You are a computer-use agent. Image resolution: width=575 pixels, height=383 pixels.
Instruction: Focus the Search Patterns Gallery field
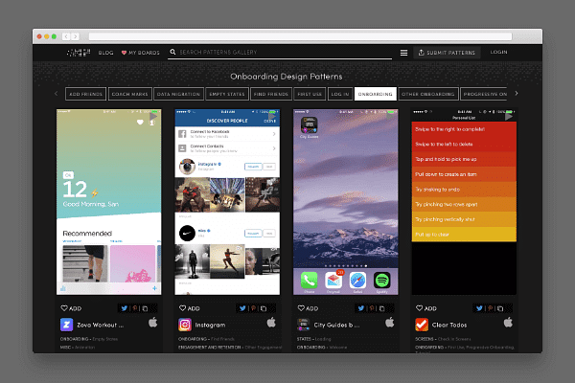(x=278, y=53)
